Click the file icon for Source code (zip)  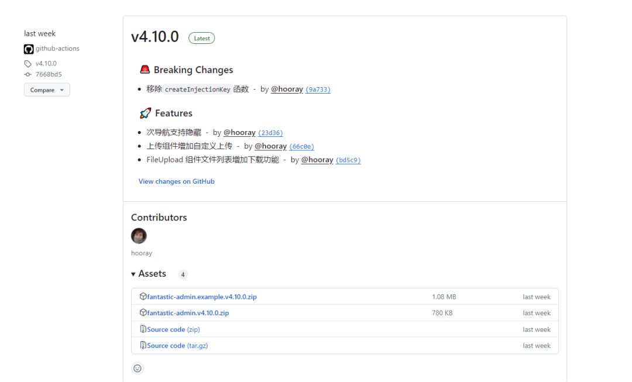143,329
